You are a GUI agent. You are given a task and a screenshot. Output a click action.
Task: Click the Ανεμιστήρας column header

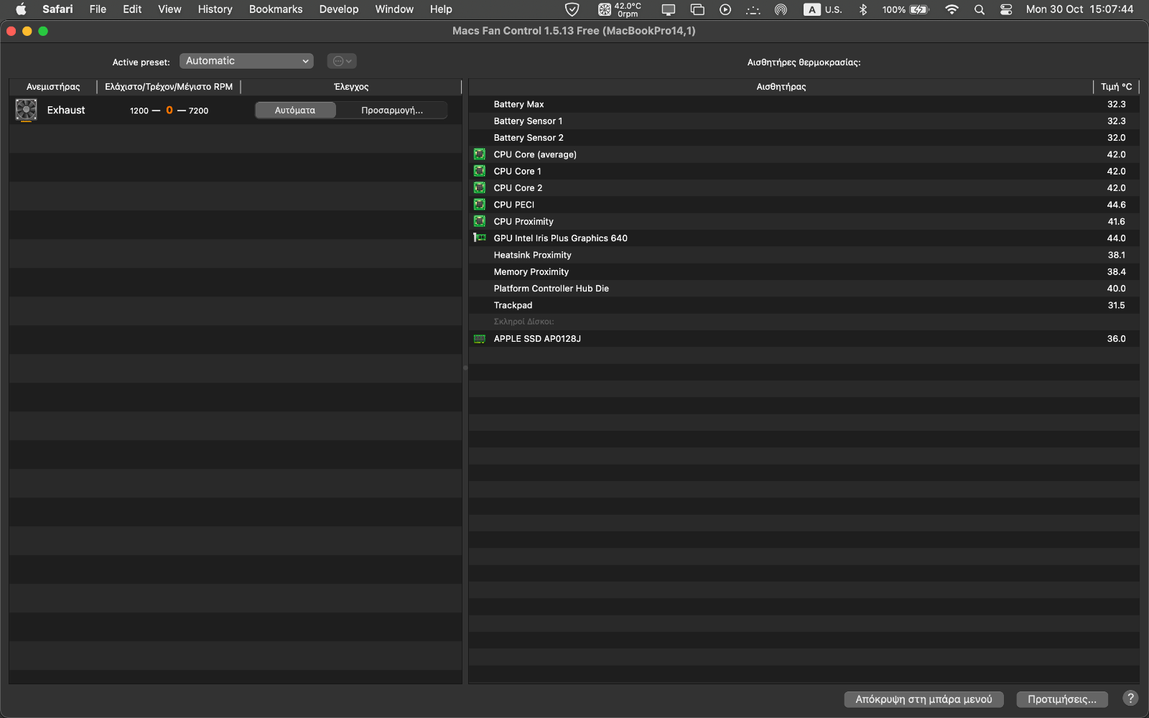53,87
